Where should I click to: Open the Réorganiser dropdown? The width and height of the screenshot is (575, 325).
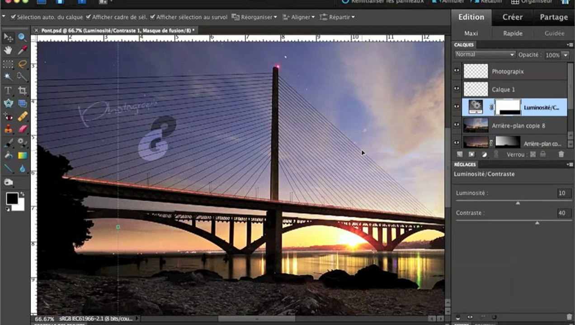tap(255, 17)
